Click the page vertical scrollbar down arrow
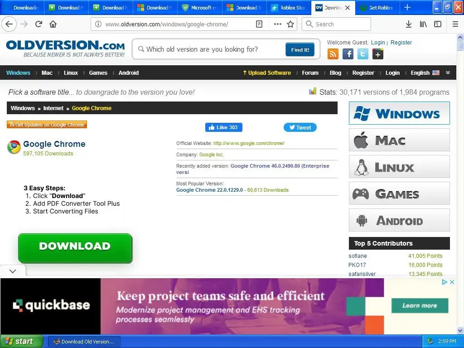Image resolution: width=464 pixels, height=348 pixels. 460,330
